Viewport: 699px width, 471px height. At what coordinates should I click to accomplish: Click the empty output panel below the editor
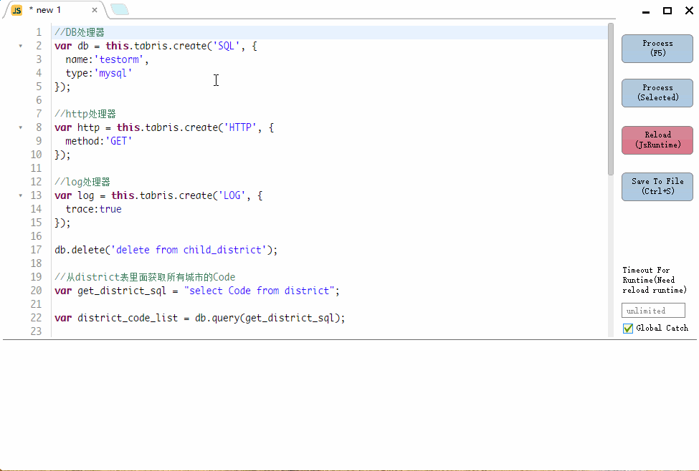(350, 404)
